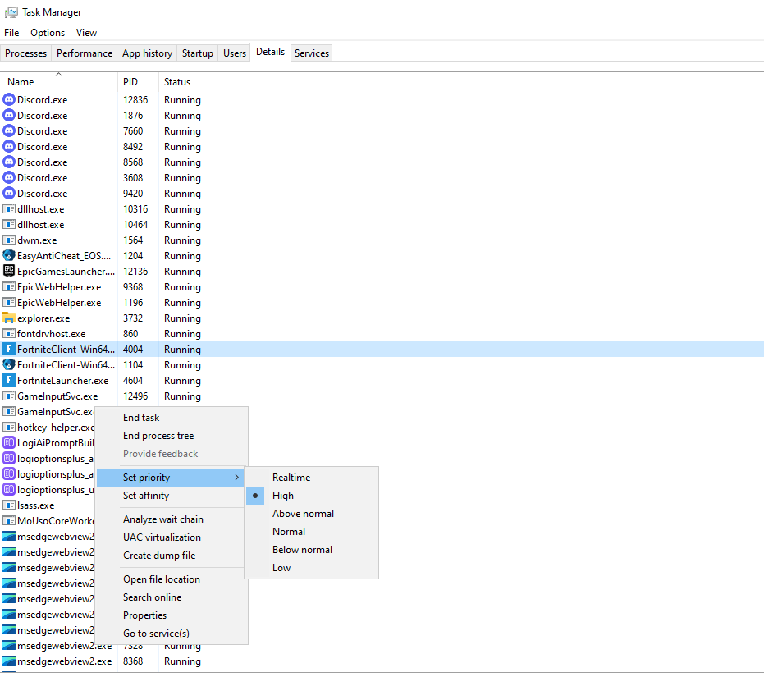The height and width of the screenshot is (677, 764).
Task: Switch to the Processes tab
Action: [x=25, y=53]
